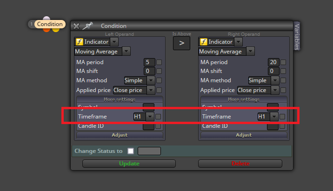Open Left Operand Indicator type dropdown
This screenshot has height=191, width=333.
pos(114,42)
